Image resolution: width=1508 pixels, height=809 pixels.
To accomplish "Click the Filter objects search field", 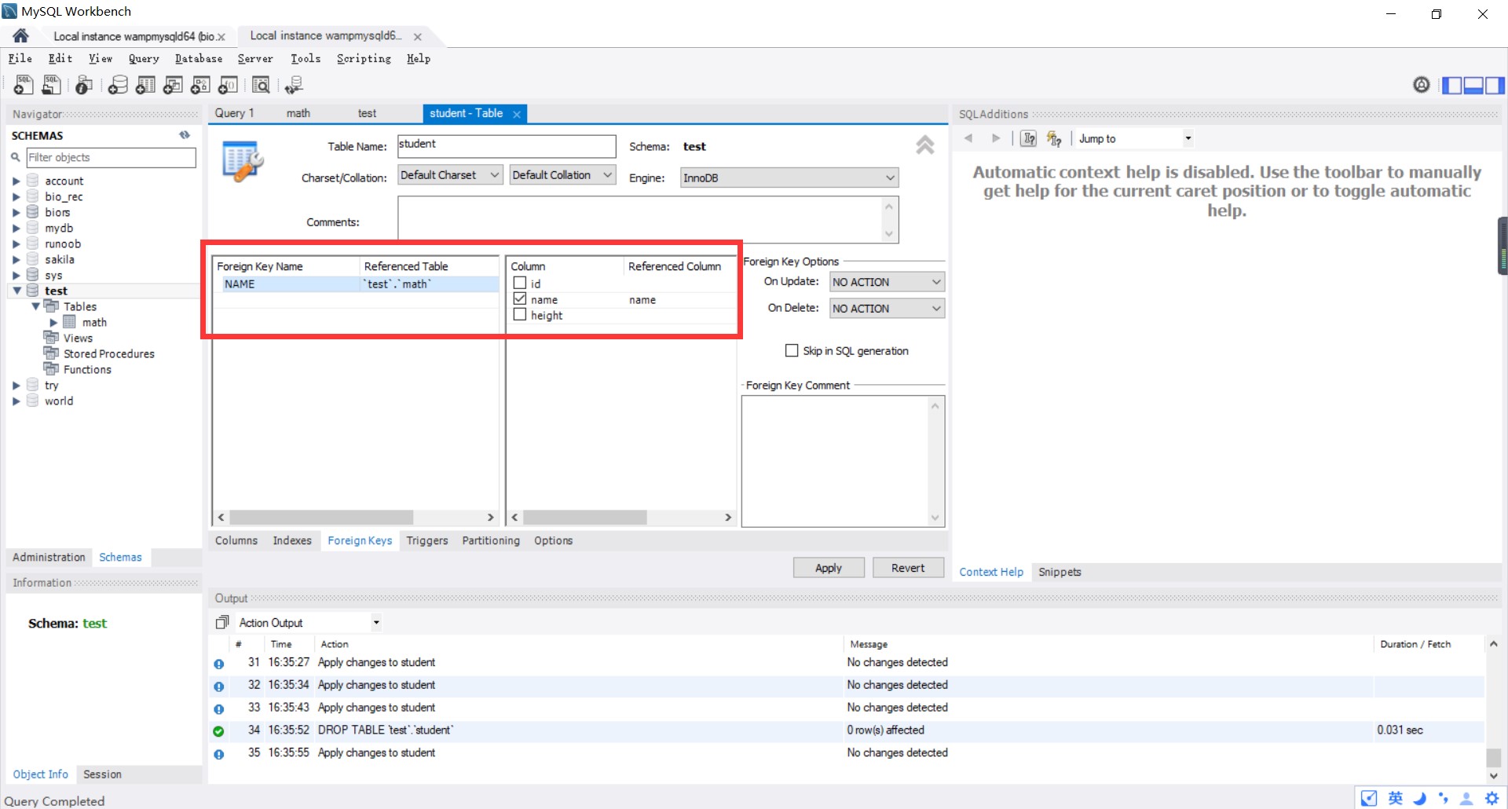I will [x=111, y=157].
